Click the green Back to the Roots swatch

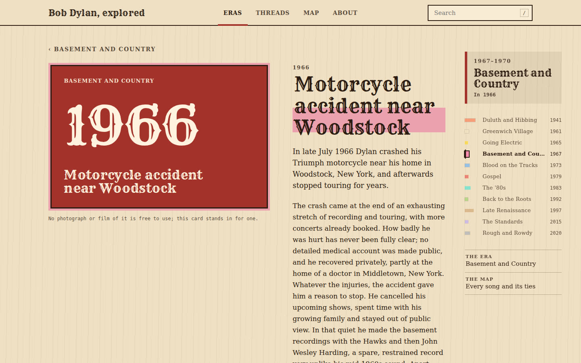point(466,199)
